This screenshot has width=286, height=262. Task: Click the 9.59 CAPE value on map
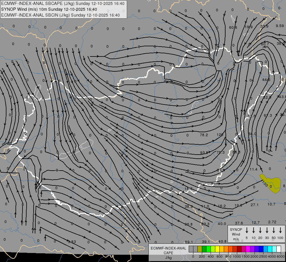(x=280, y=26)
